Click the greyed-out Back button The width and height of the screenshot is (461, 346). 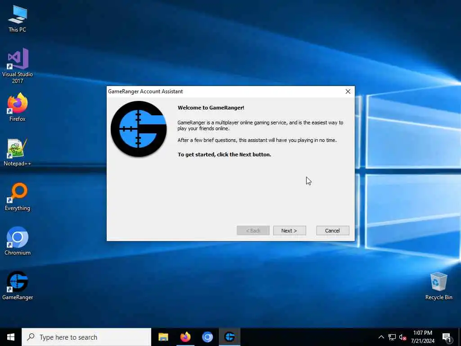pos(253,231)
